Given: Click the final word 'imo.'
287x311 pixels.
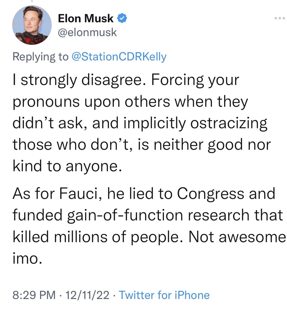Looking at the screenshot, I should (27, 258).
